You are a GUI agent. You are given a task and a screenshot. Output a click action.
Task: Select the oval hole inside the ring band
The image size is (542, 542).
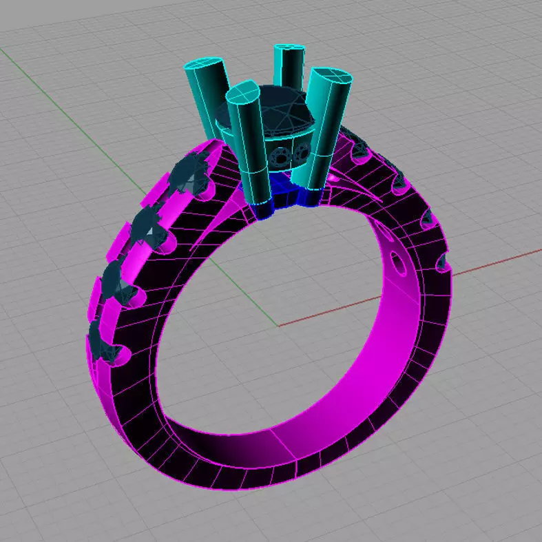[x=397, y=264]
